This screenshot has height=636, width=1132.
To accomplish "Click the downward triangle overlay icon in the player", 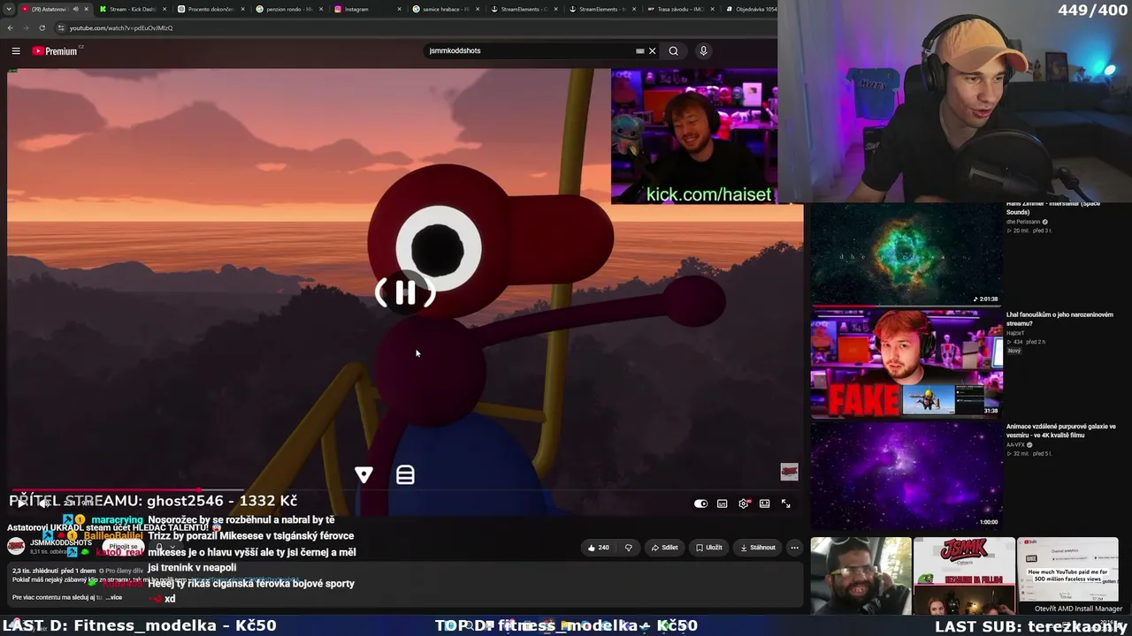I will [x=363, y=475].
